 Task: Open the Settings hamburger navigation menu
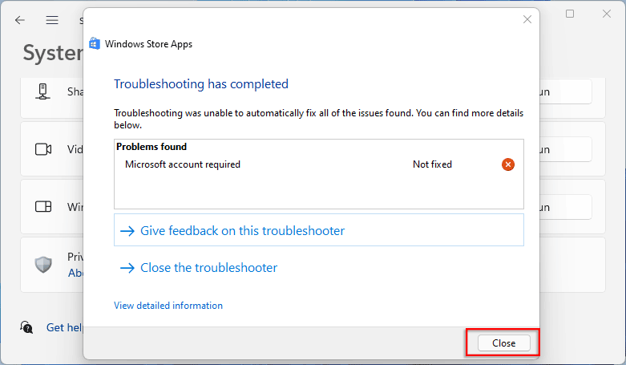[52, 20]
